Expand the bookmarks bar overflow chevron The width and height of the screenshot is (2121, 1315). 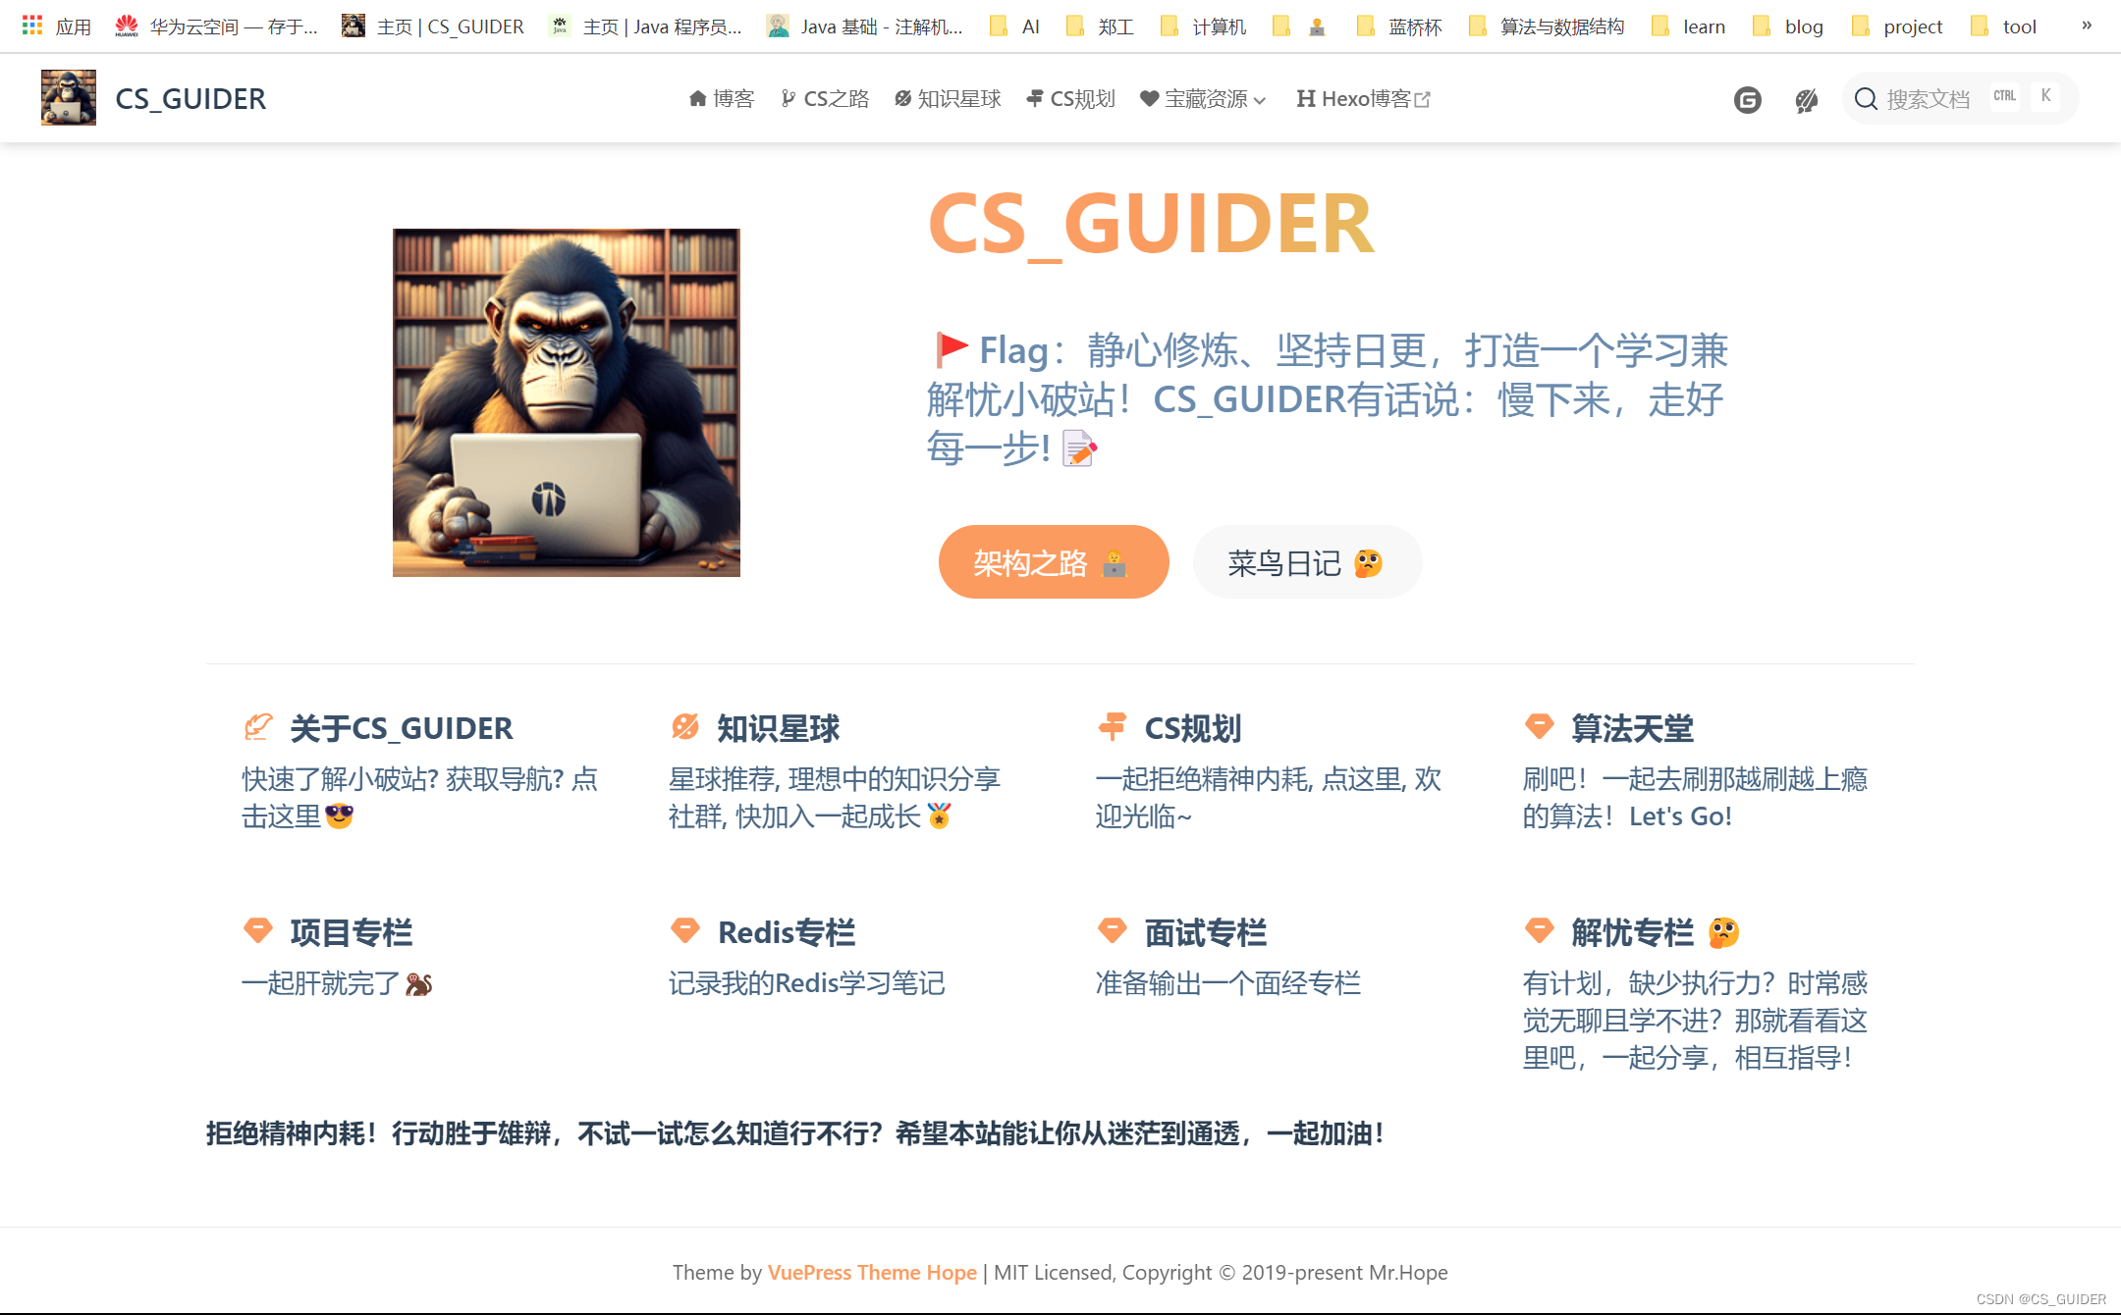pyautogui.click(x=2086, y=26)
